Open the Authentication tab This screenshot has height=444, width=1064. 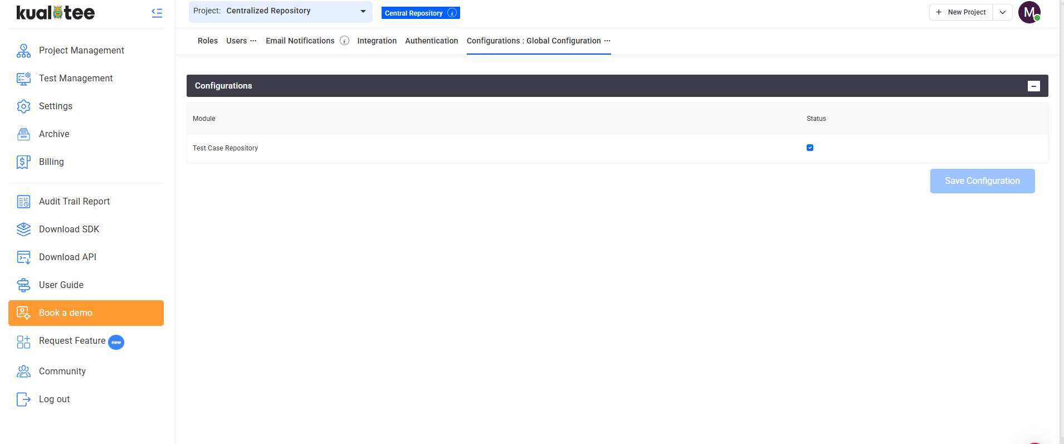coord(431,41)
